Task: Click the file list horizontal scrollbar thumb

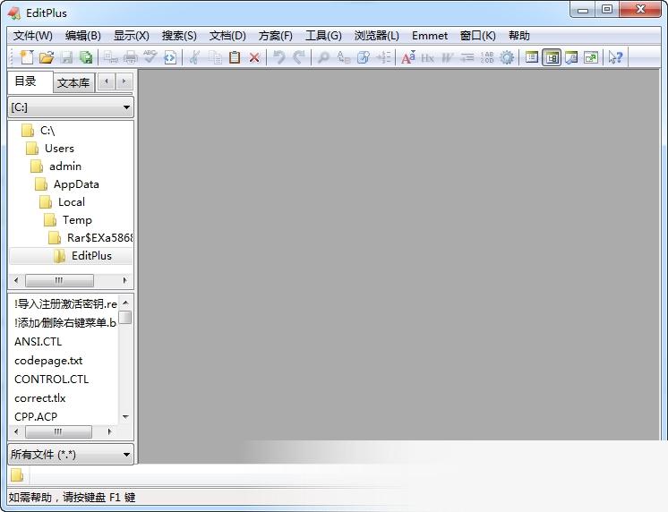Action: pyautogui.click(x=58, y=431)
